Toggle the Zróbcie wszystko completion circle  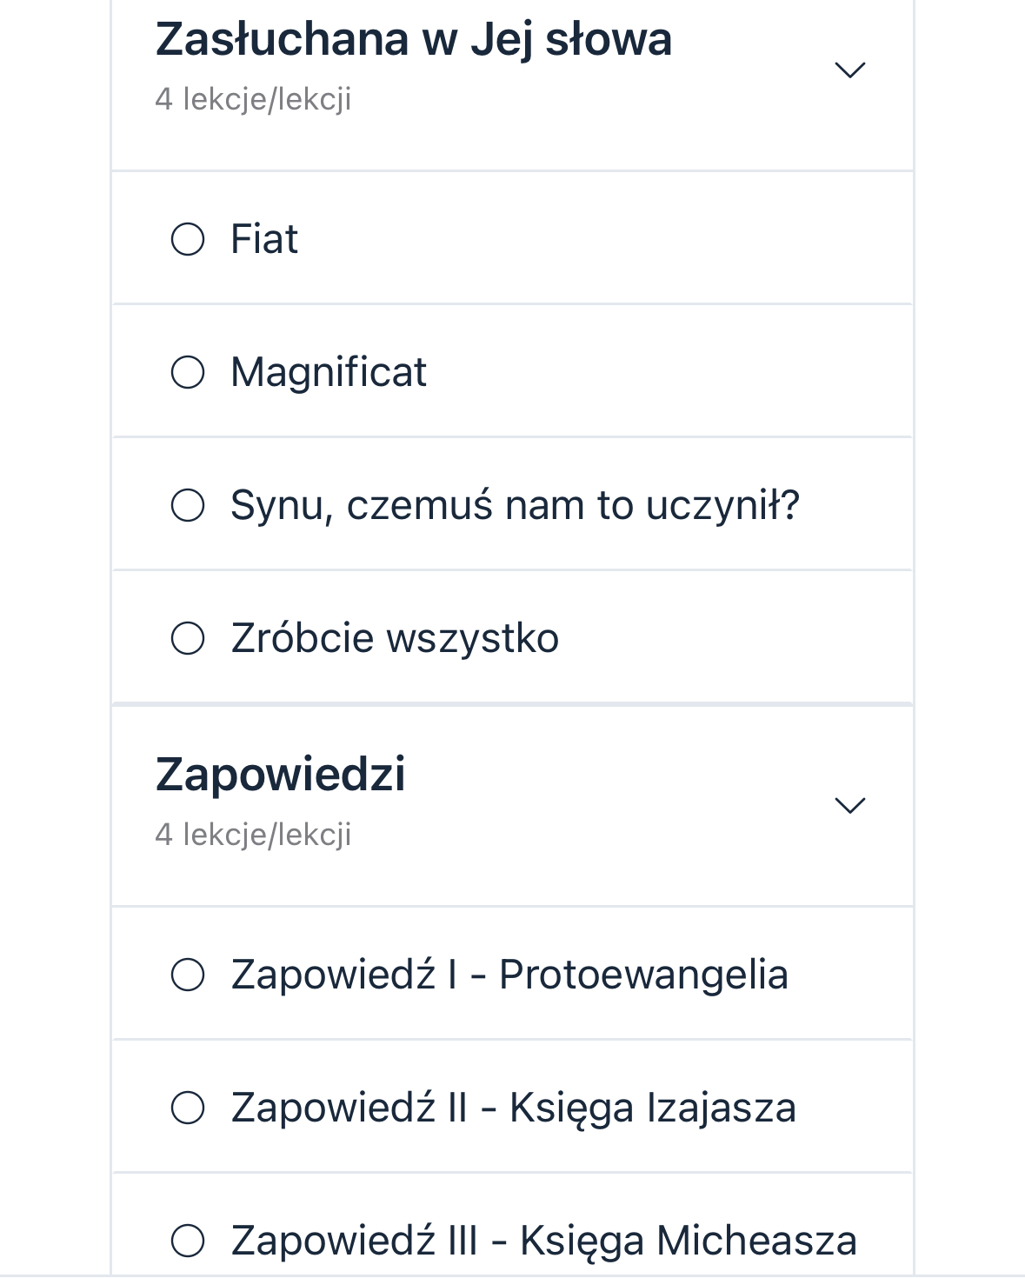pyautogui.click(x=188, y=638)
